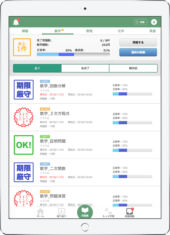This screenshot has height=235, width=170.
Task: Tap the notification bell icon
Action: (16, 22)
